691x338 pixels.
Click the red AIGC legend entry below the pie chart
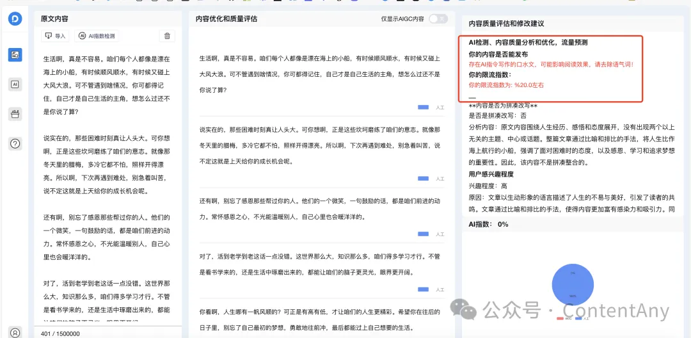point(564,318)
